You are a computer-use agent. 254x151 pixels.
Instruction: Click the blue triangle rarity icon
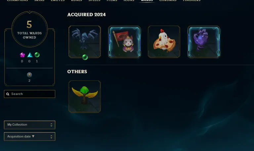(30, 55)
